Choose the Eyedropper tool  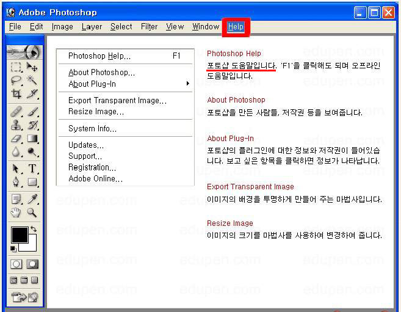coord(32,199)
